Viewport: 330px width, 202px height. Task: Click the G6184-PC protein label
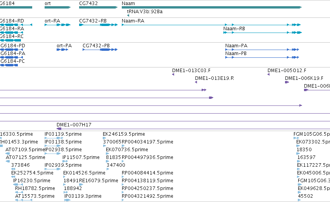13,61
